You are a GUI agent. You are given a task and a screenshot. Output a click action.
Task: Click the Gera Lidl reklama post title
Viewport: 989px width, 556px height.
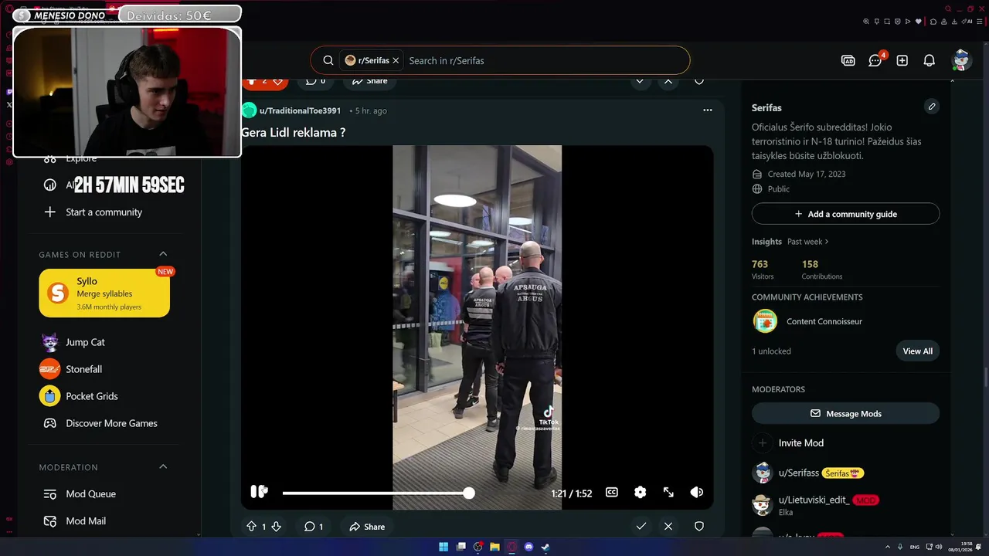pyautogui.click(x=294, y=132)
